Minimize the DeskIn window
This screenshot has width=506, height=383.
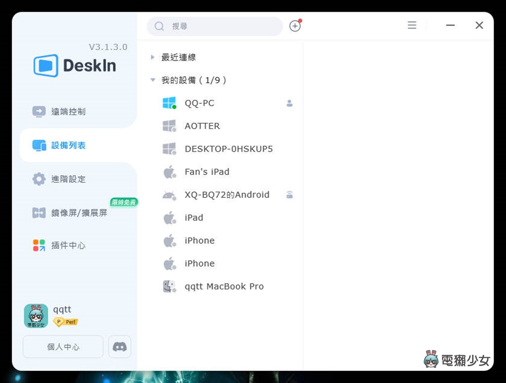click(x=450, y=25)
